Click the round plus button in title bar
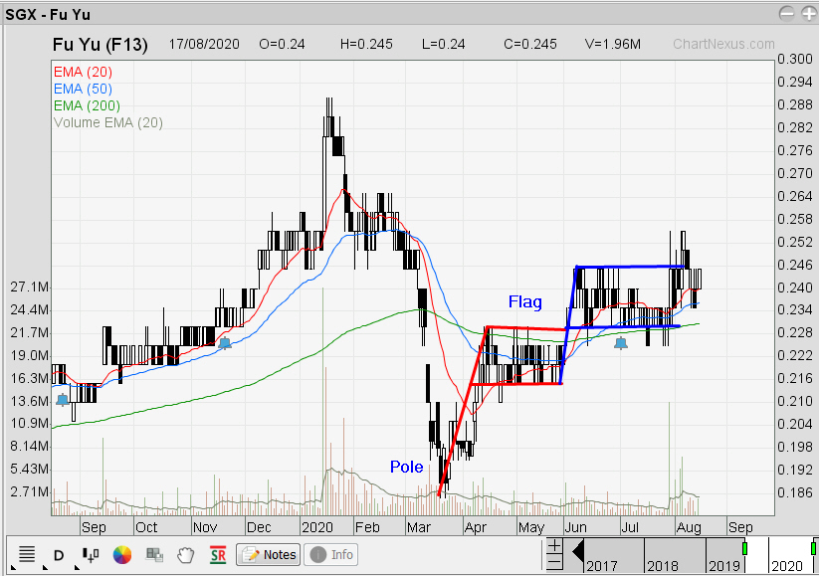 pyautogui.click(x=809, y=14)
